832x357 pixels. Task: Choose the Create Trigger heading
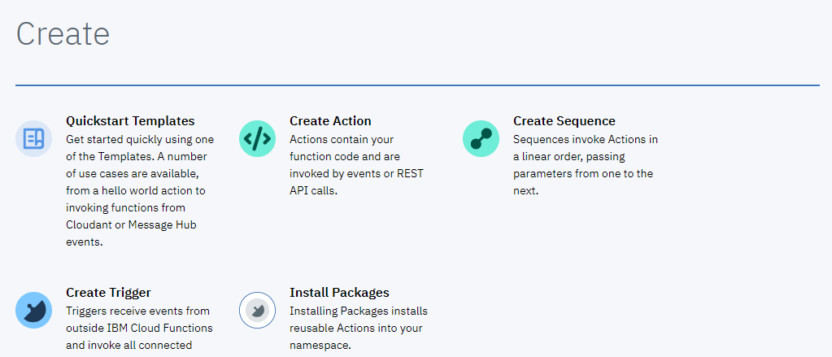click(x=108, y=293)
